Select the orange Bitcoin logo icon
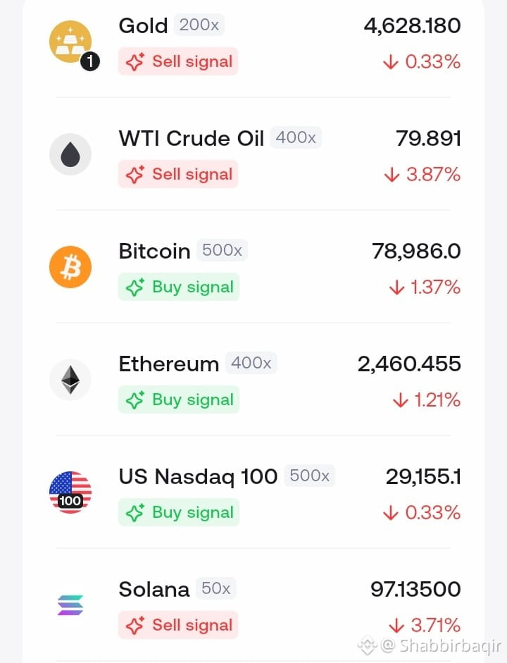 click(x=70, y=267)
